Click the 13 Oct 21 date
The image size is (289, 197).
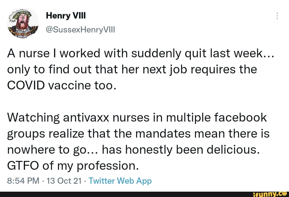point(59,181)
